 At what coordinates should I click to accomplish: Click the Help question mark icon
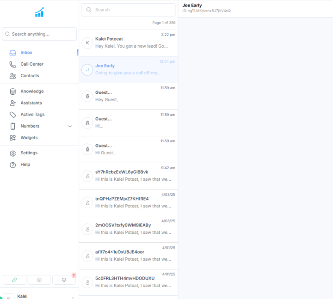(x=13, y=165)
